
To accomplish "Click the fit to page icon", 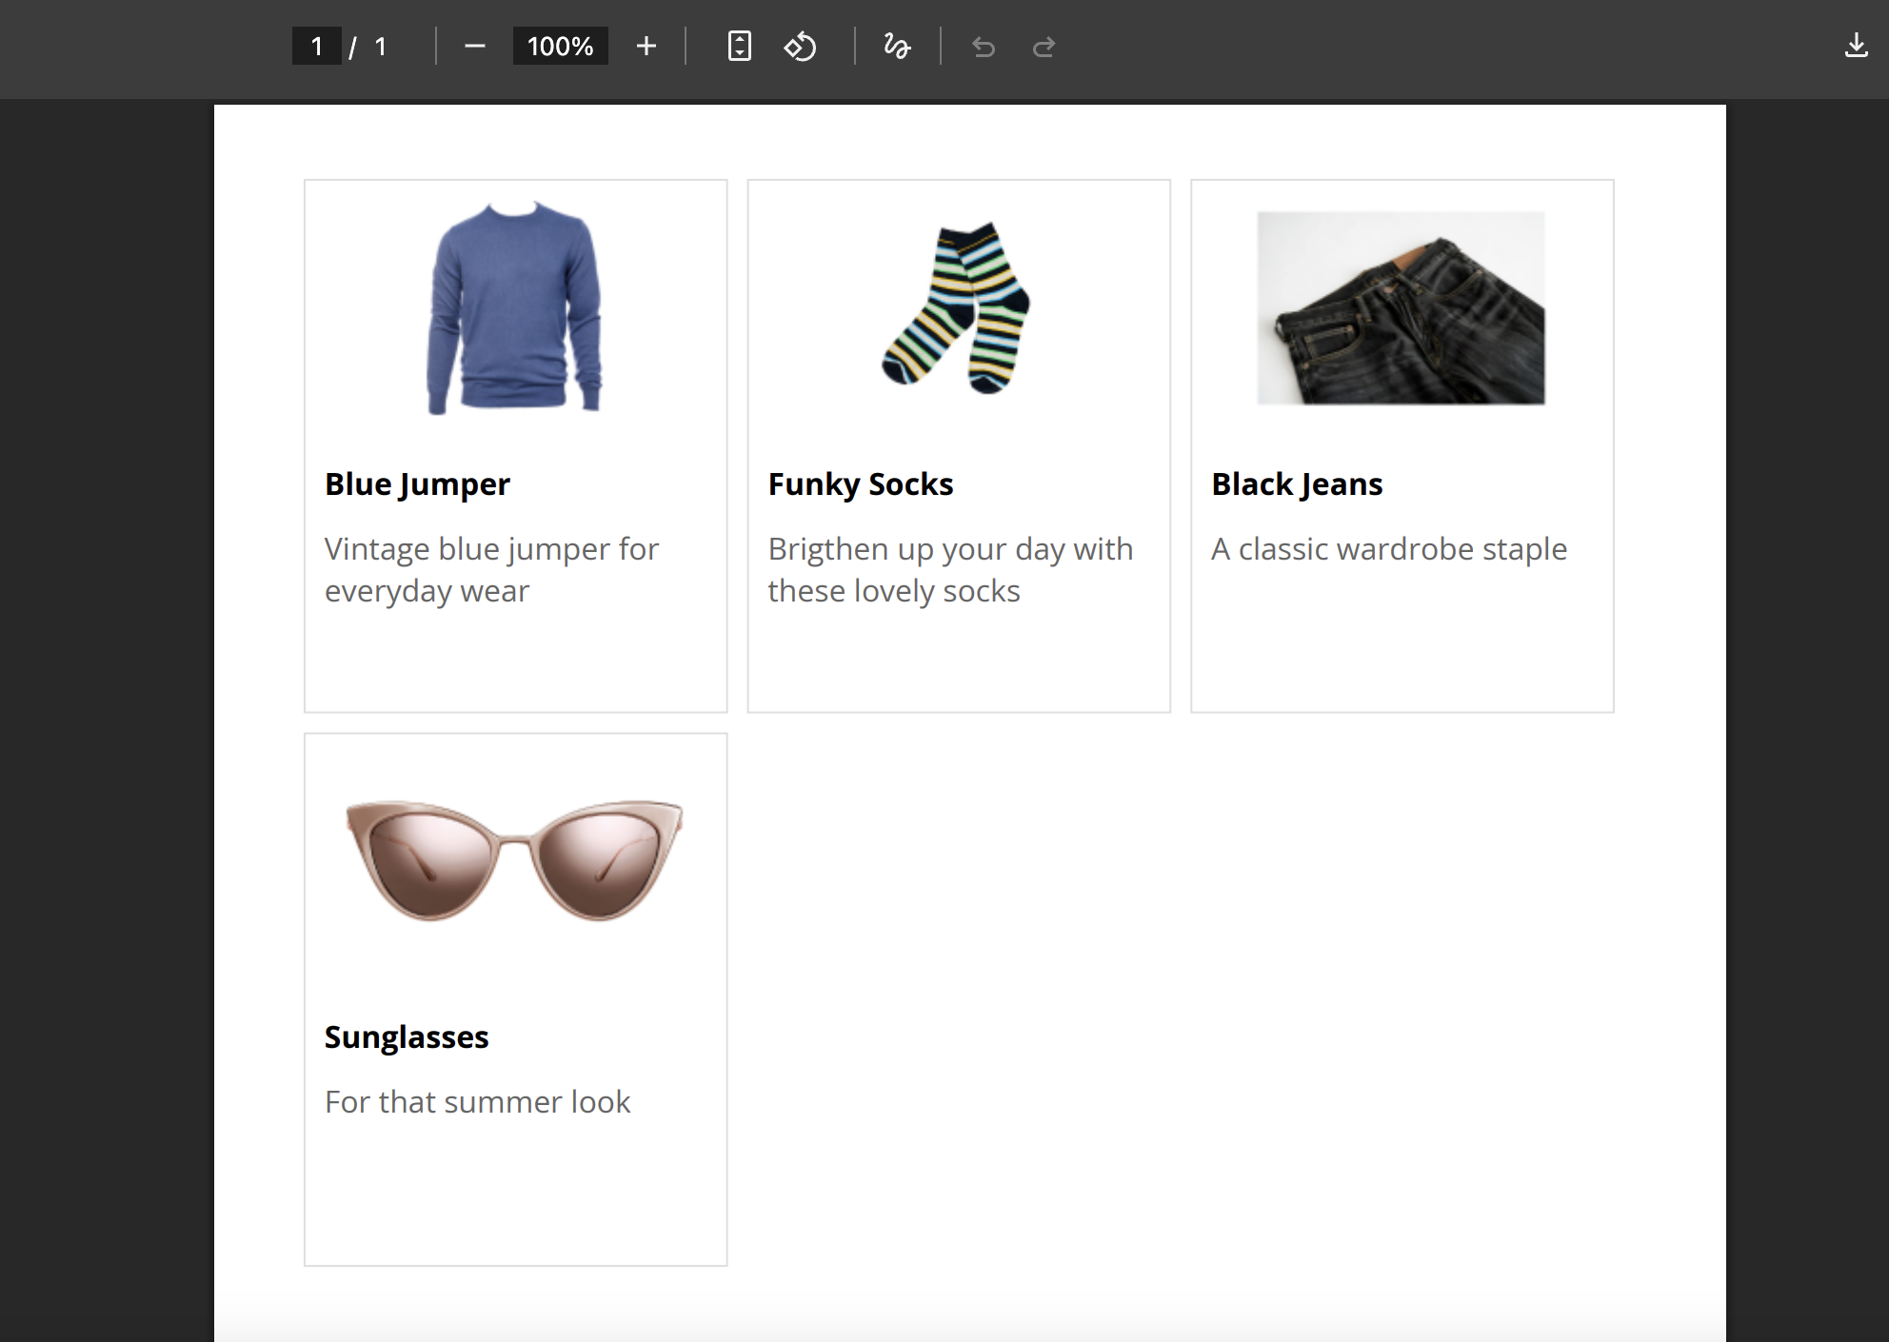I will click(x=739, y=47).
